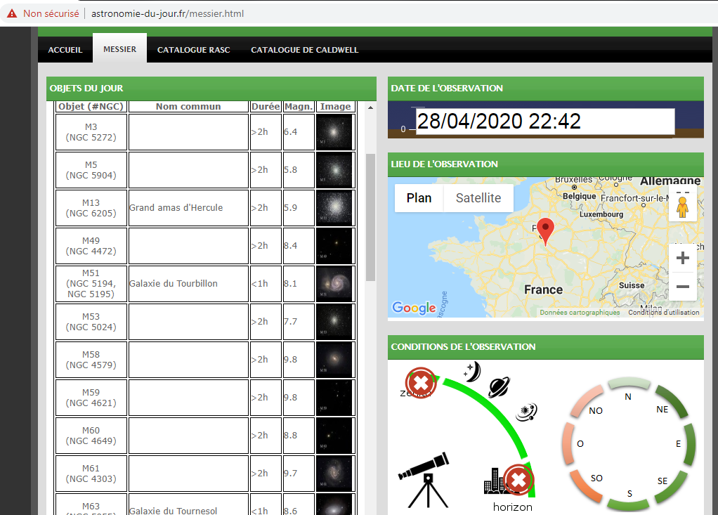718x515 pixels.
Task: Switch map to Plan view
Action: [x=419, y=197]
